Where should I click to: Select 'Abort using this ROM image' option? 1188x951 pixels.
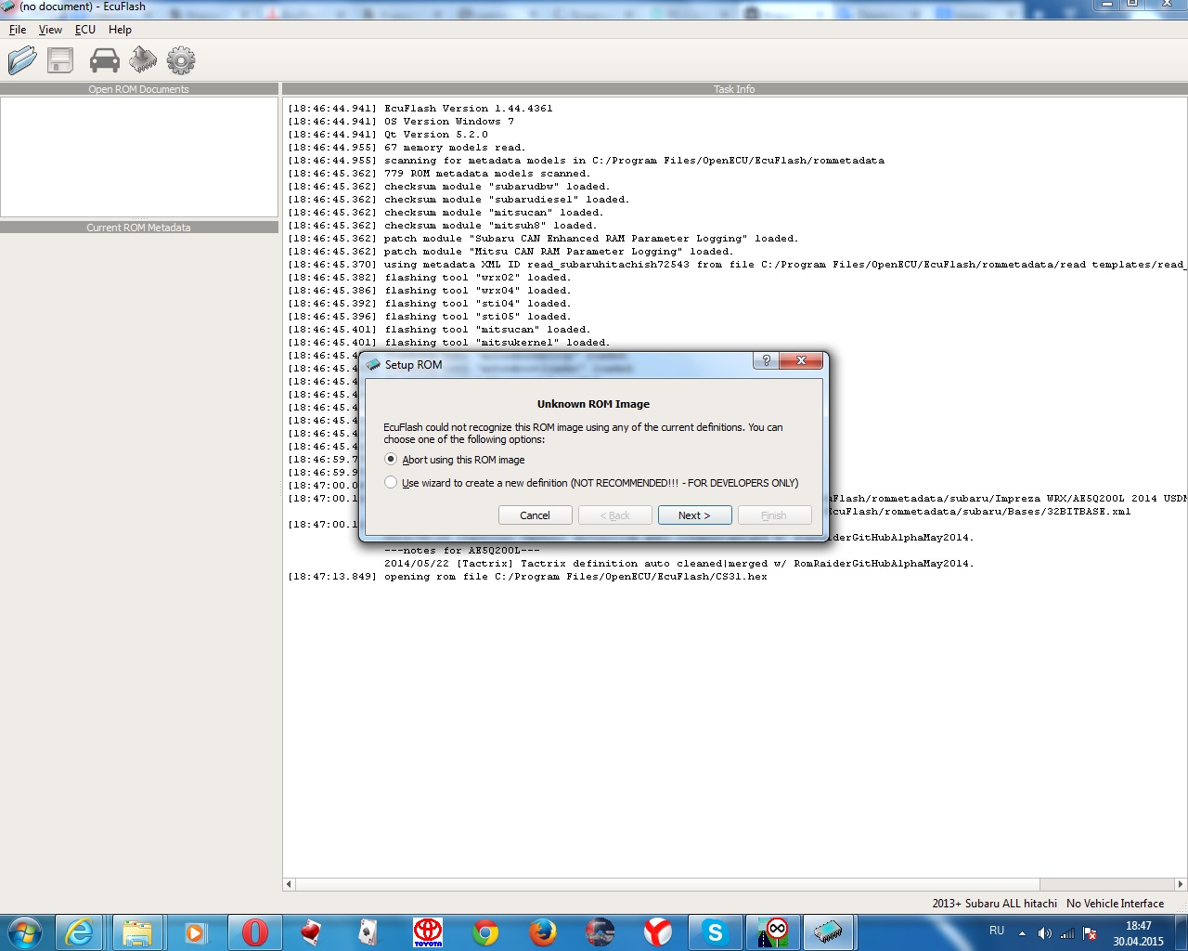[x=391, y=460]
